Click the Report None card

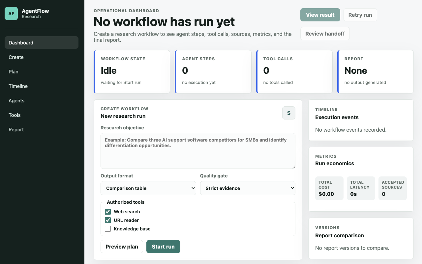[375, 72]
